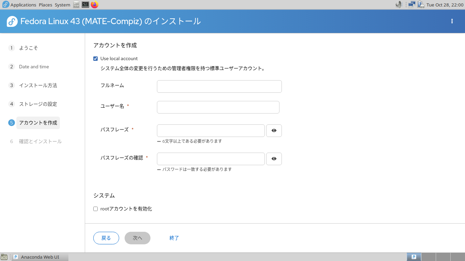Click the battery power tray icon

click(x=421, y=5)
